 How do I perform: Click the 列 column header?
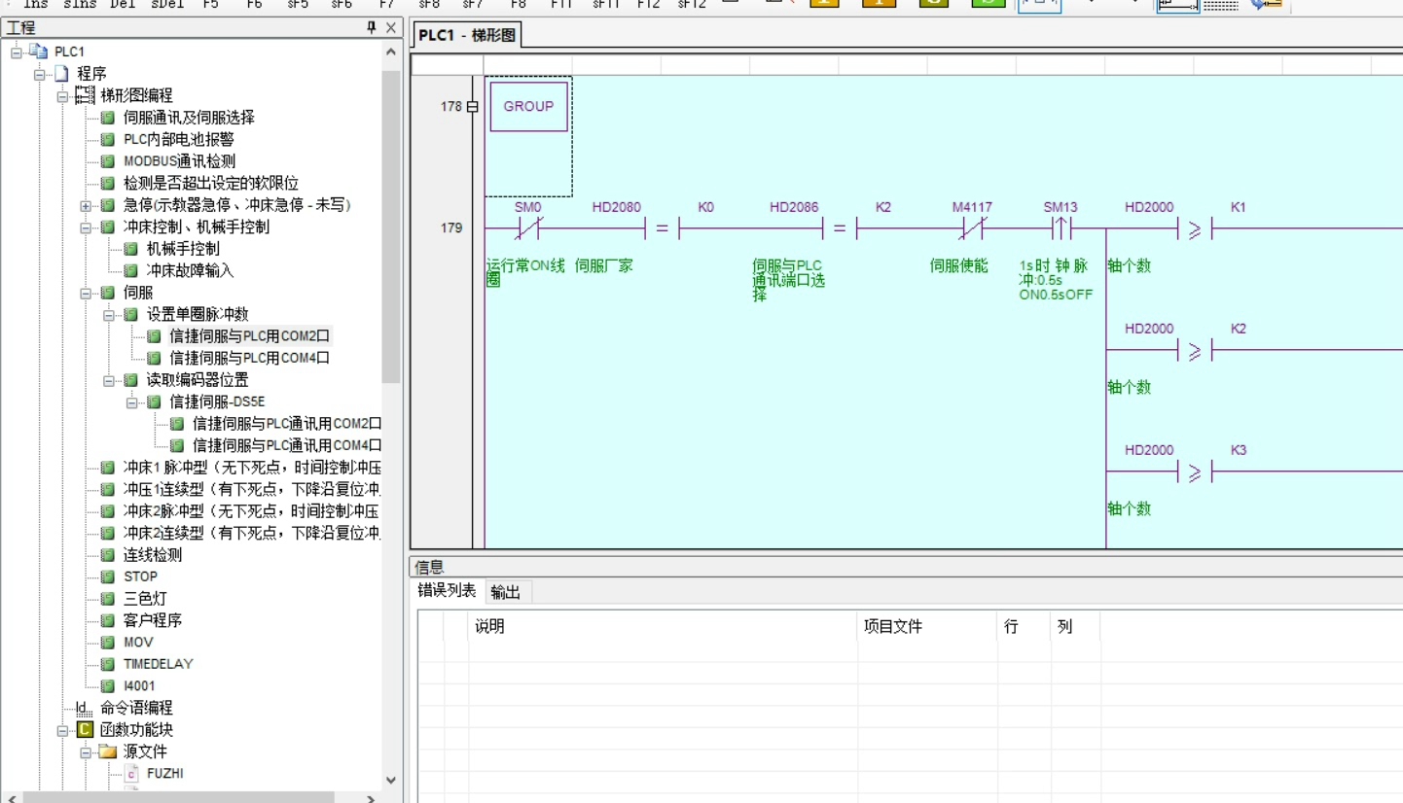pos(1075,627)
